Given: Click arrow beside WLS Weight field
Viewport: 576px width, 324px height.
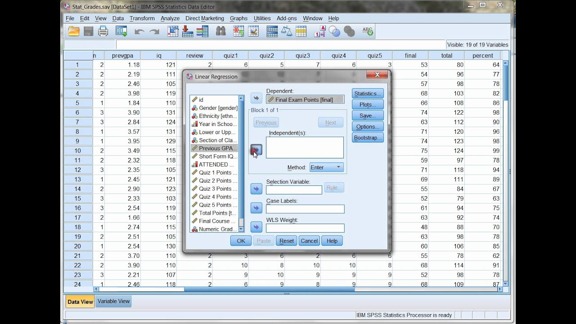Looking at the screenshot, I should 256,227.
